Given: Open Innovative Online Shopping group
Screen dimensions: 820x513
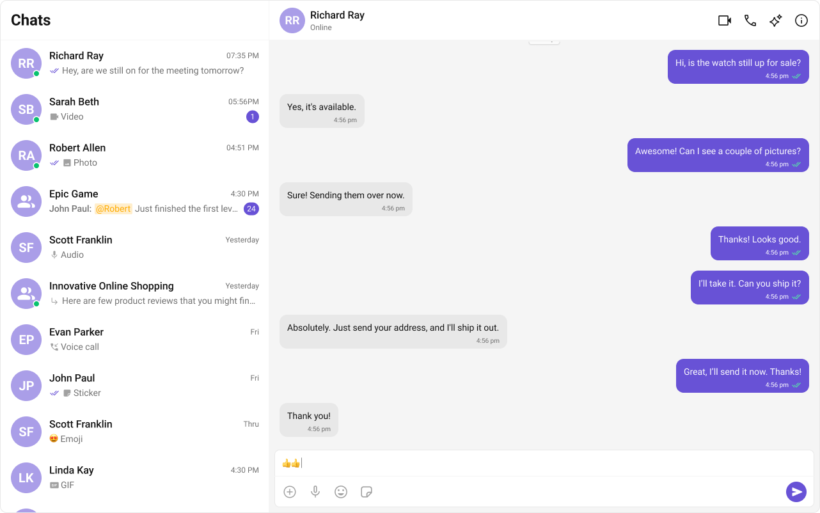Looking at the screenshot, I should pyautogui.click(x=134, y=294).
